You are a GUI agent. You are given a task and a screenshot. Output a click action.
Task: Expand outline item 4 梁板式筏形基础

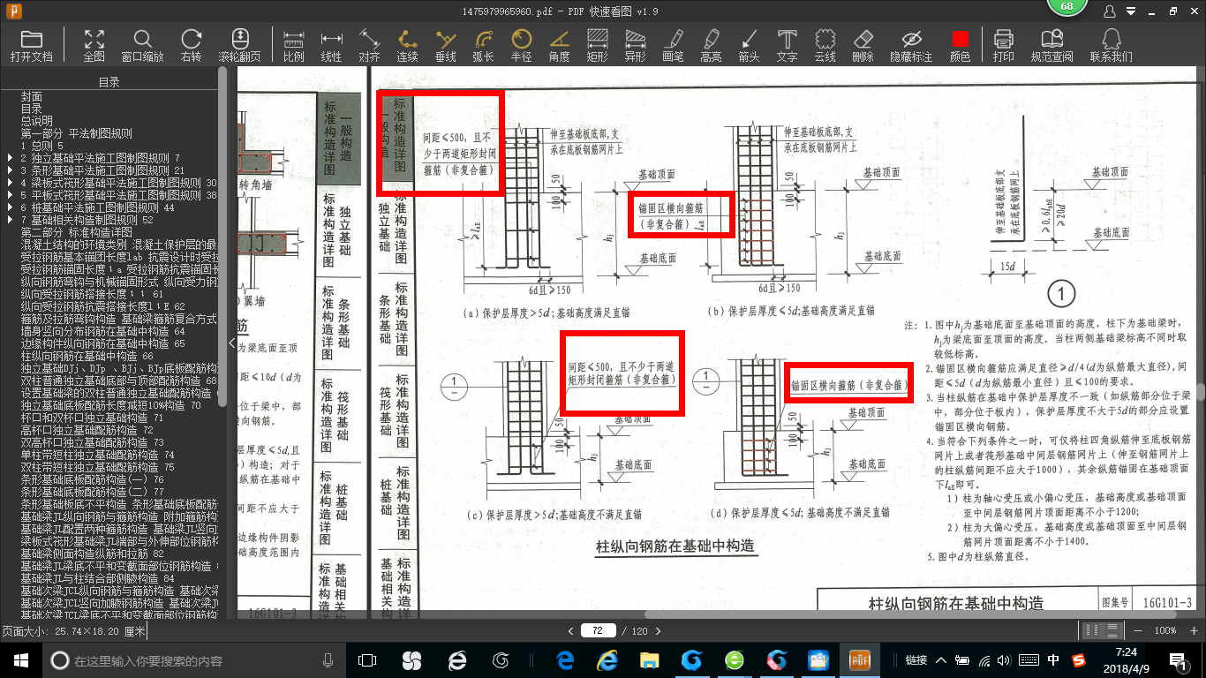coord(10,183)
